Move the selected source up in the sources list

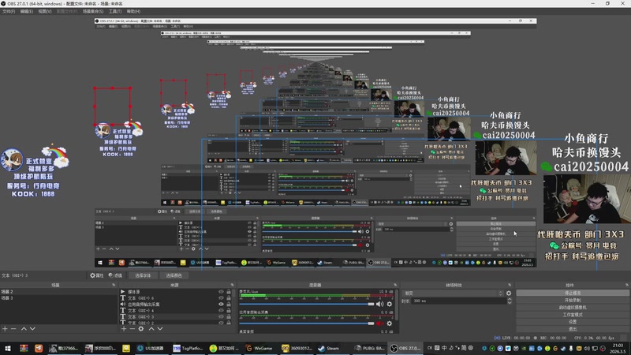(151, 328)
